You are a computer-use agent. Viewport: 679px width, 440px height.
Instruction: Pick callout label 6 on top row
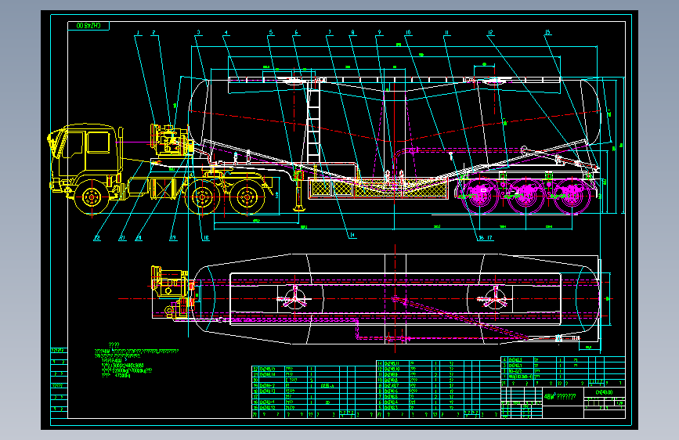pos(296,33)
